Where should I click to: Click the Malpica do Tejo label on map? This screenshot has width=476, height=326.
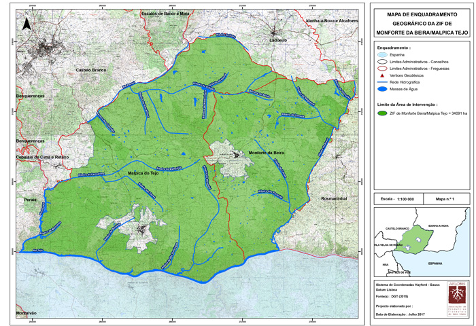click(x=143, y=174)
